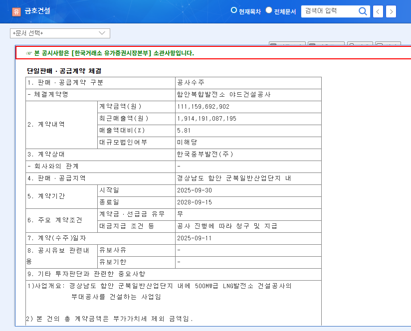Select the 전체문서 radio button

(x=269, y=10)
